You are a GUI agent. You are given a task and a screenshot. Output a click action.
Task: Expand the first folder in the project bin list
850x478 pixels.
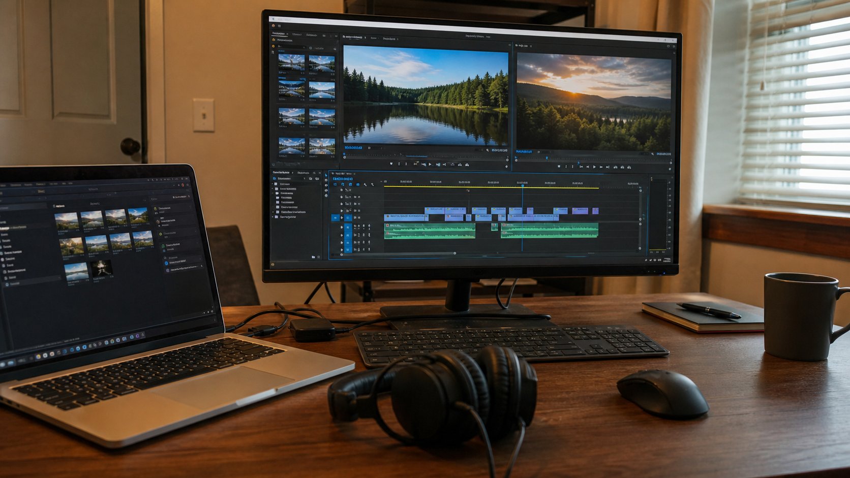pos(272,184)
